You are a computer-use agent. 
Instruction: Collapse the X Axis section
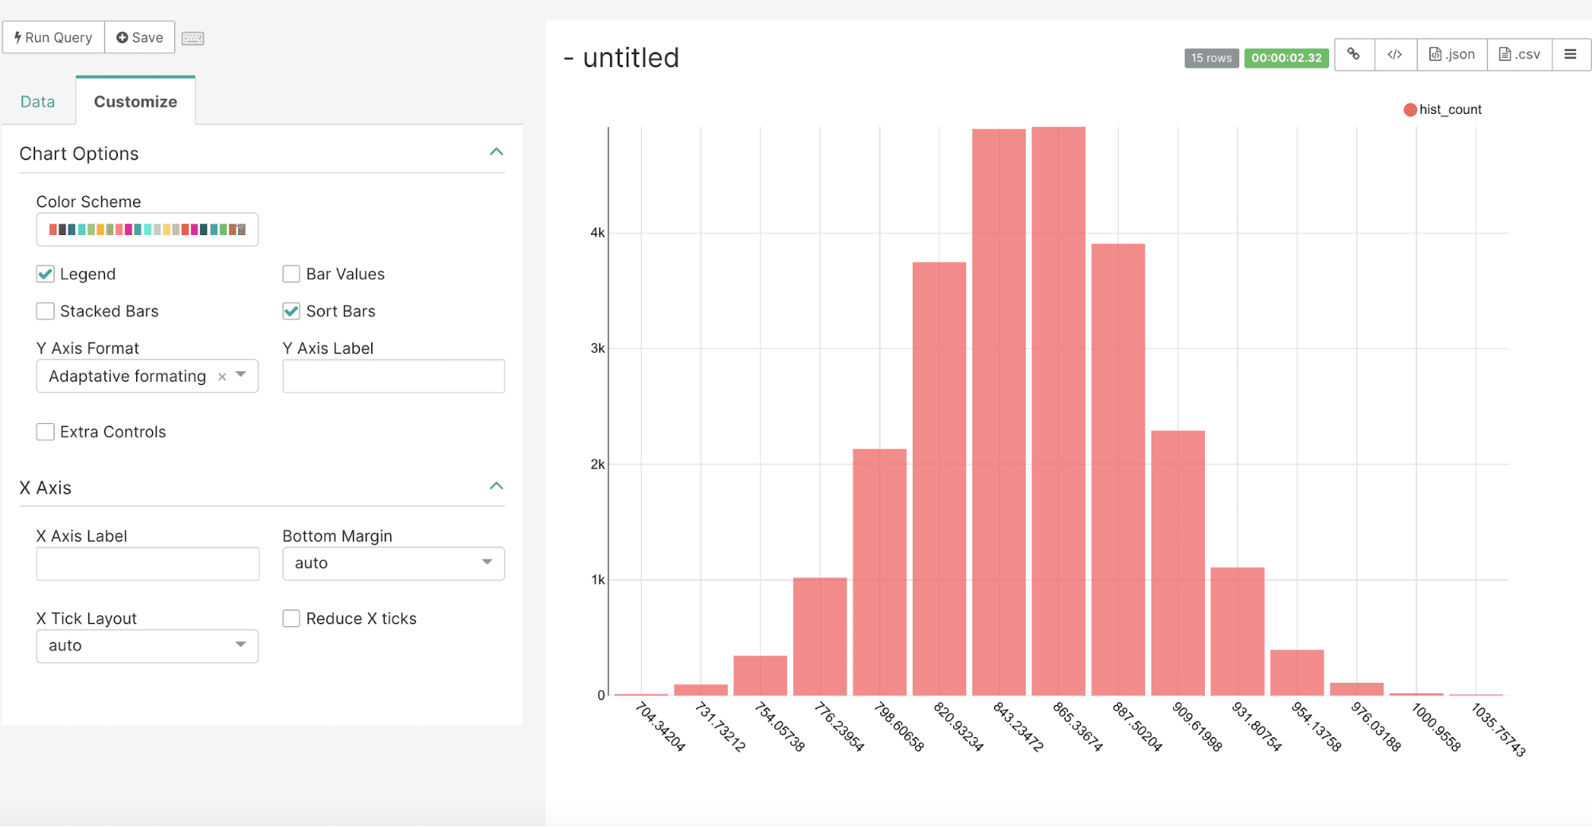tap(496, 486)
